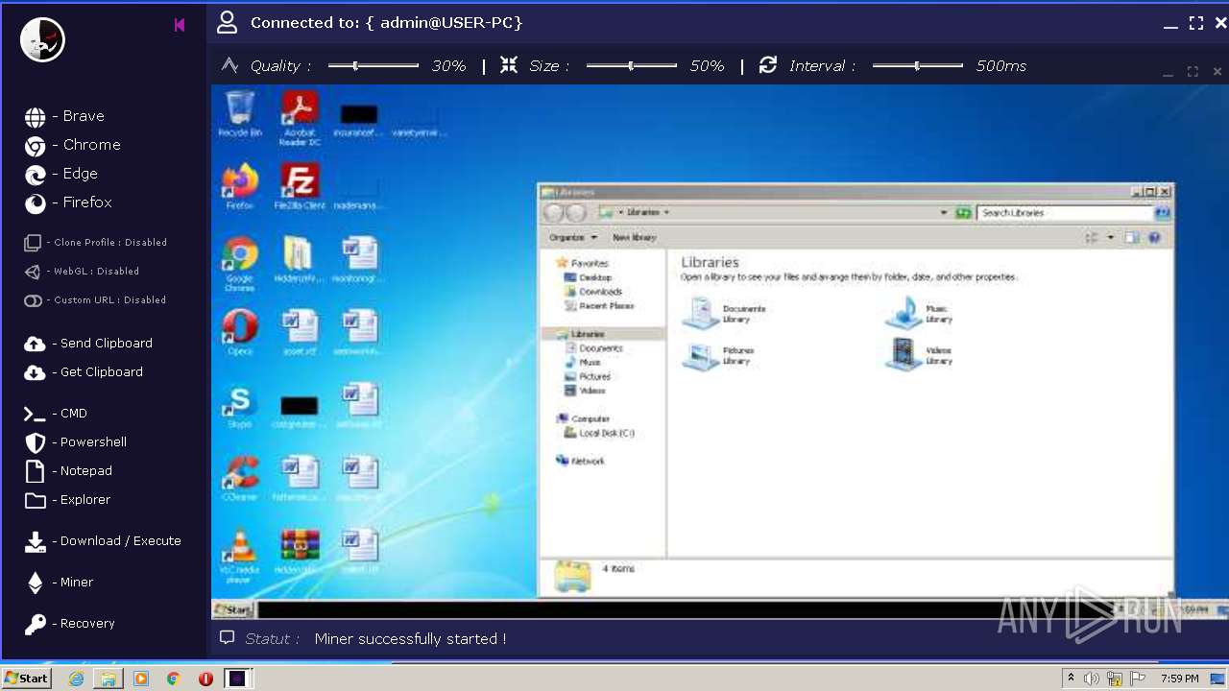Click the app logo avatar
Viewport: 1229px width, 691px height.
(42, 40)
